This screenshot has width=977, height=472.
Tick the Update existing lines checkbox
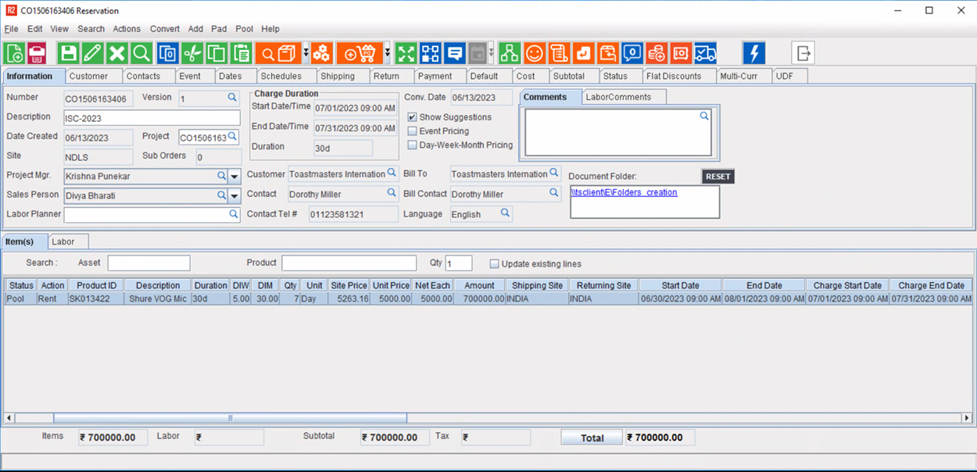click(x=494, y=264)
